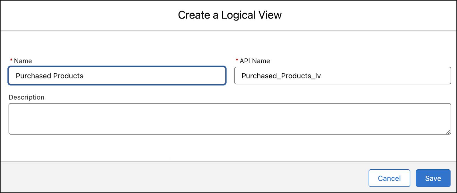
Task: Select the Purchased_Products_lv API name text
Action: click(282, 76)
